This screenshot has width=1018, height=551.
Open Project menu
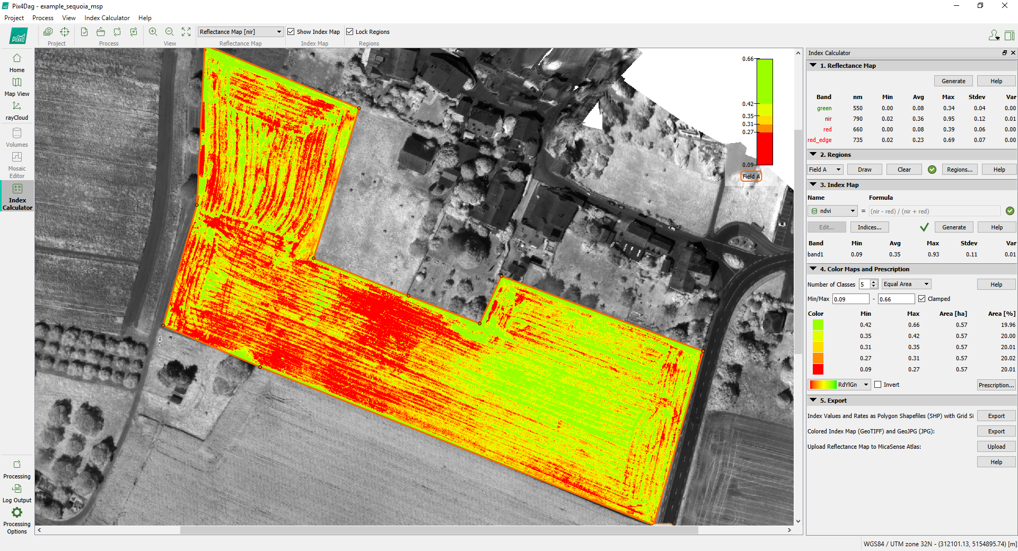[x=14, y=18]
